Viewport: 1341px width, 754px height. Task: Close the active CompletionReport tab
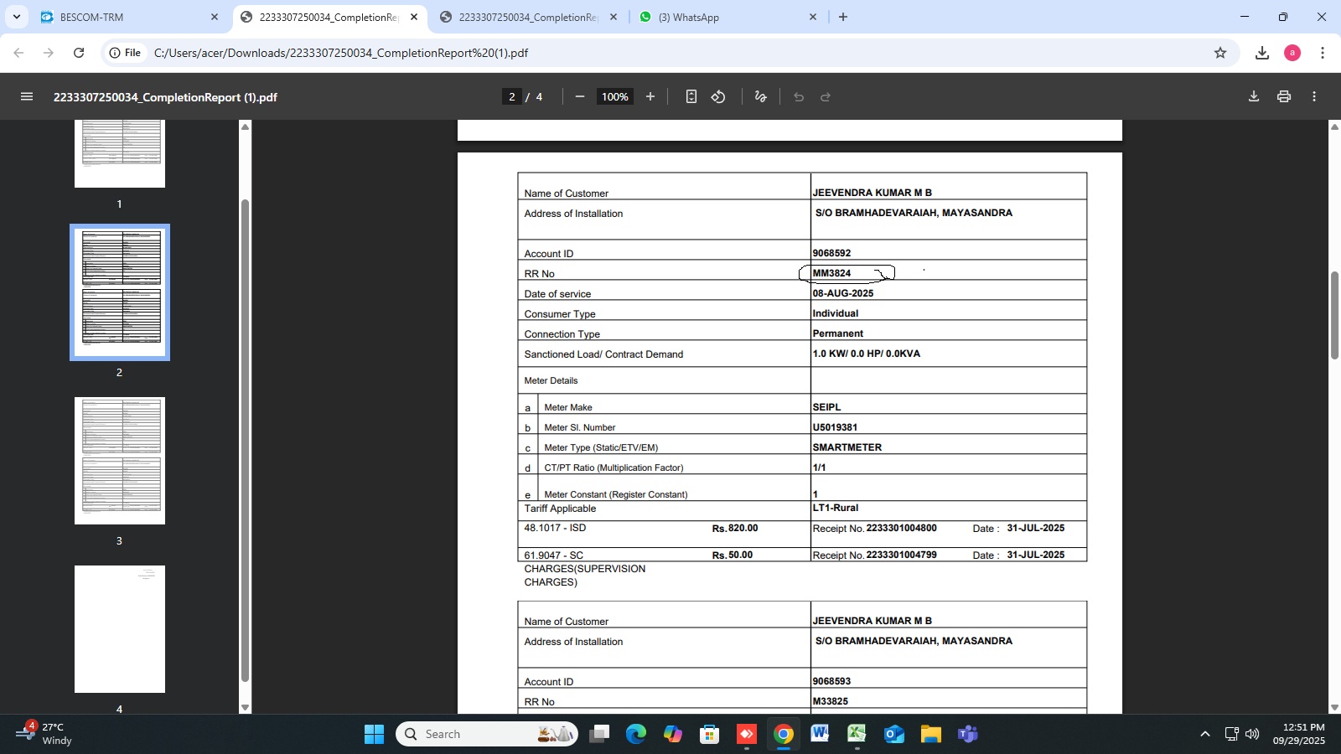point(414,17)
